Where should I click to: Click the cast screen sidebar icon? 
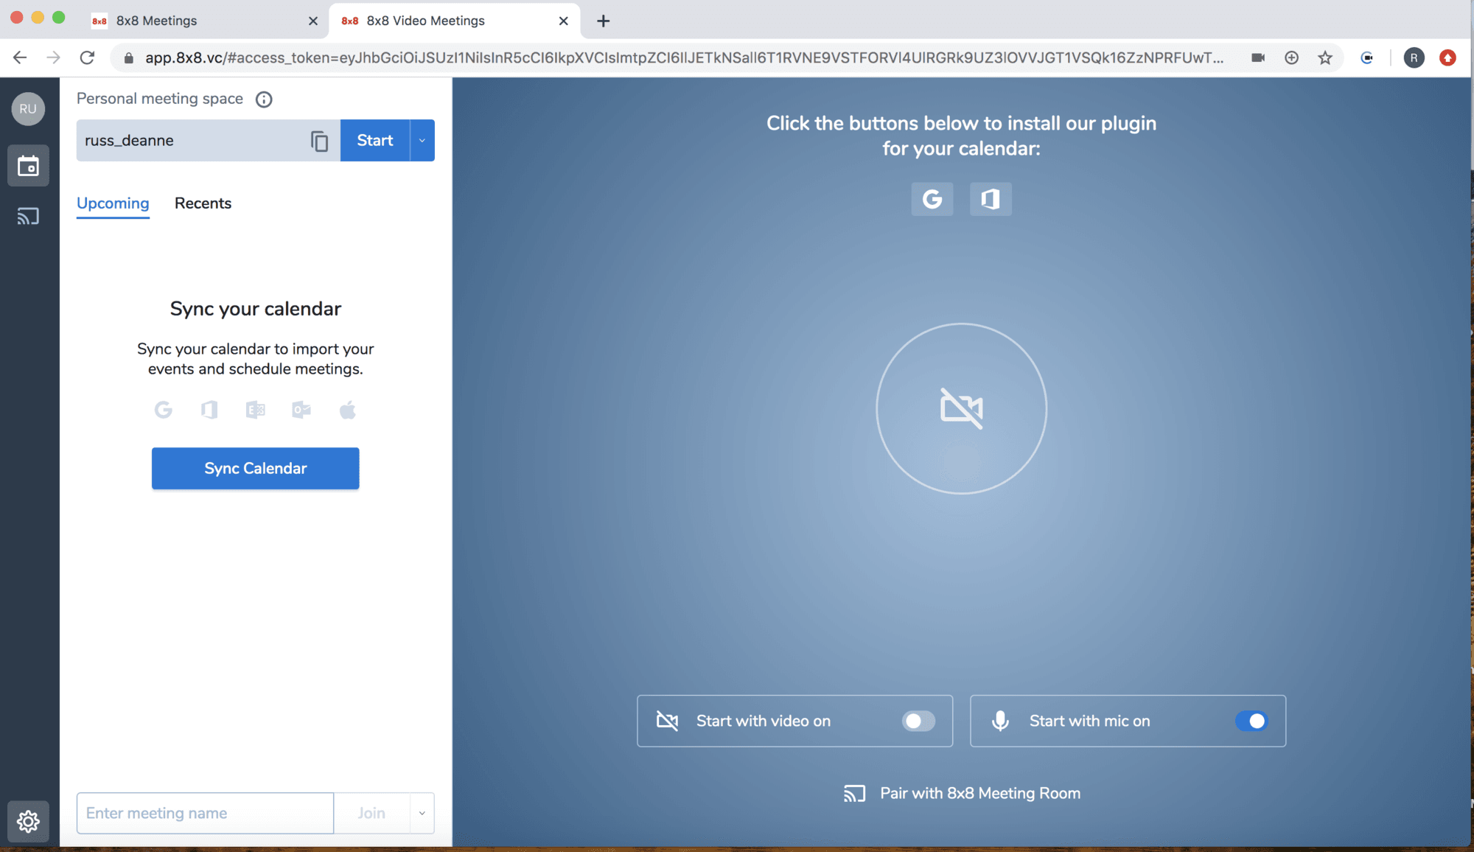(x=28, y=217)
